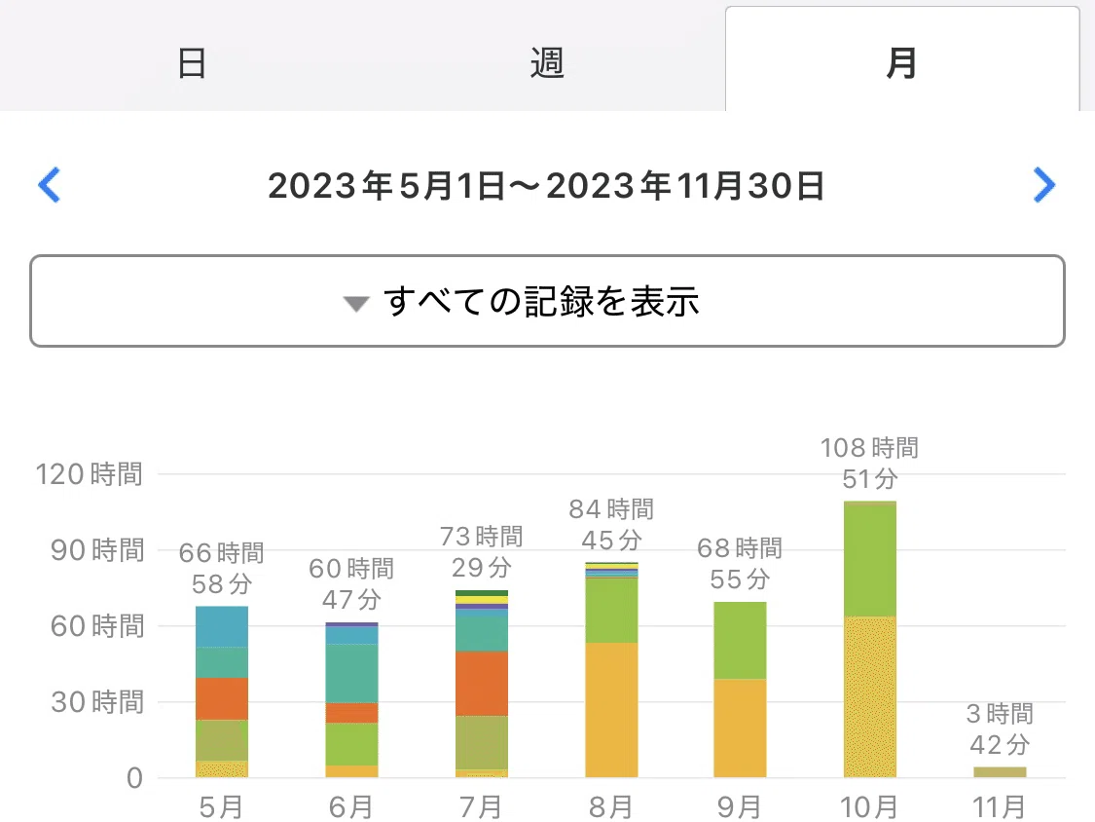Click the 3時間42分 label above November
1095x822 pixels.
click(1000, 729)
